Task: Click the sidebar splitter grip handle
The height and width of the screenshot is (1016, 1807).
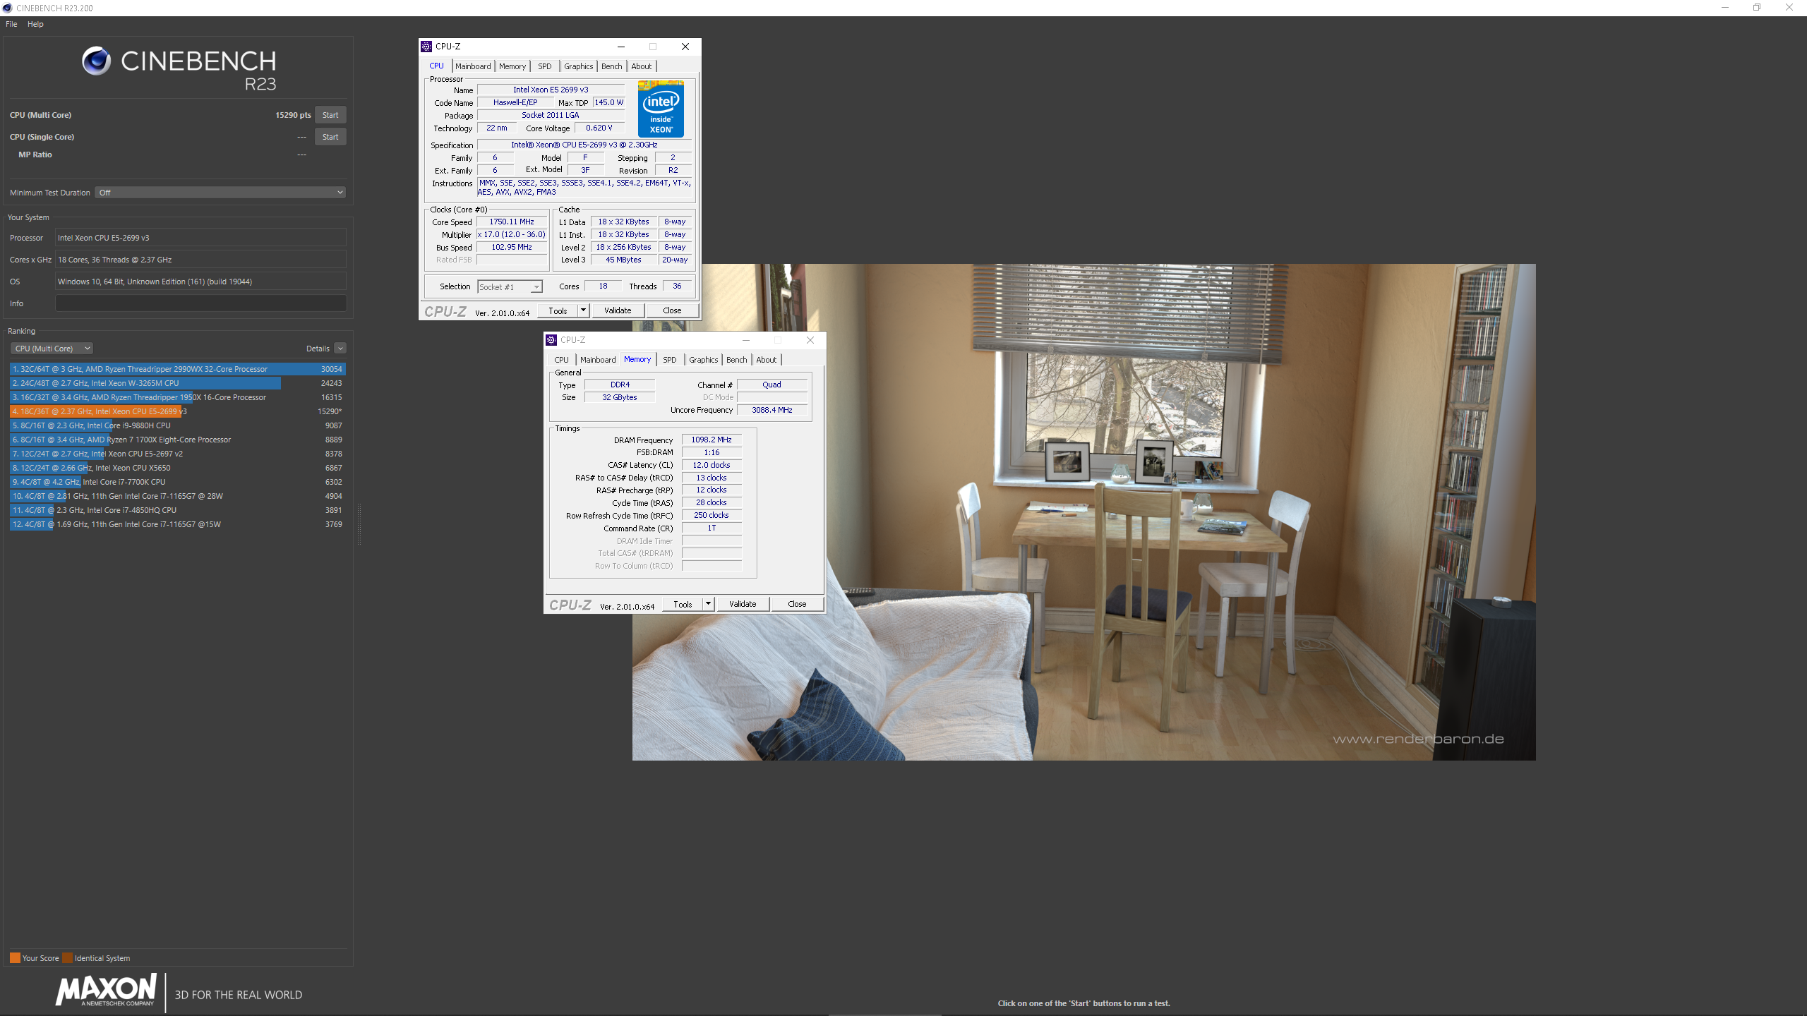Action: coord(359,524)
